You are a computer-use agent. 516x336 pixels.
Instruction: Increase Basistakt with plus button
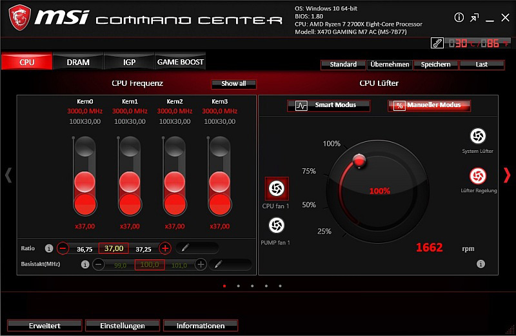(201, 264)
